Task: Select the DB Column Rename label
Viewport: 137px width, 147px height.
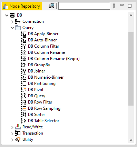Action: [x=47, y=52]
